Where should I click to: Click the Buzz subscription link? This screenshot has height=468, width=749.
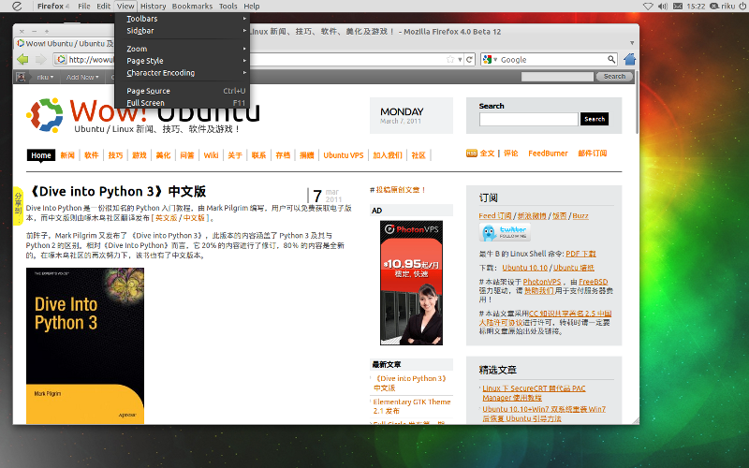click(580, 216)
